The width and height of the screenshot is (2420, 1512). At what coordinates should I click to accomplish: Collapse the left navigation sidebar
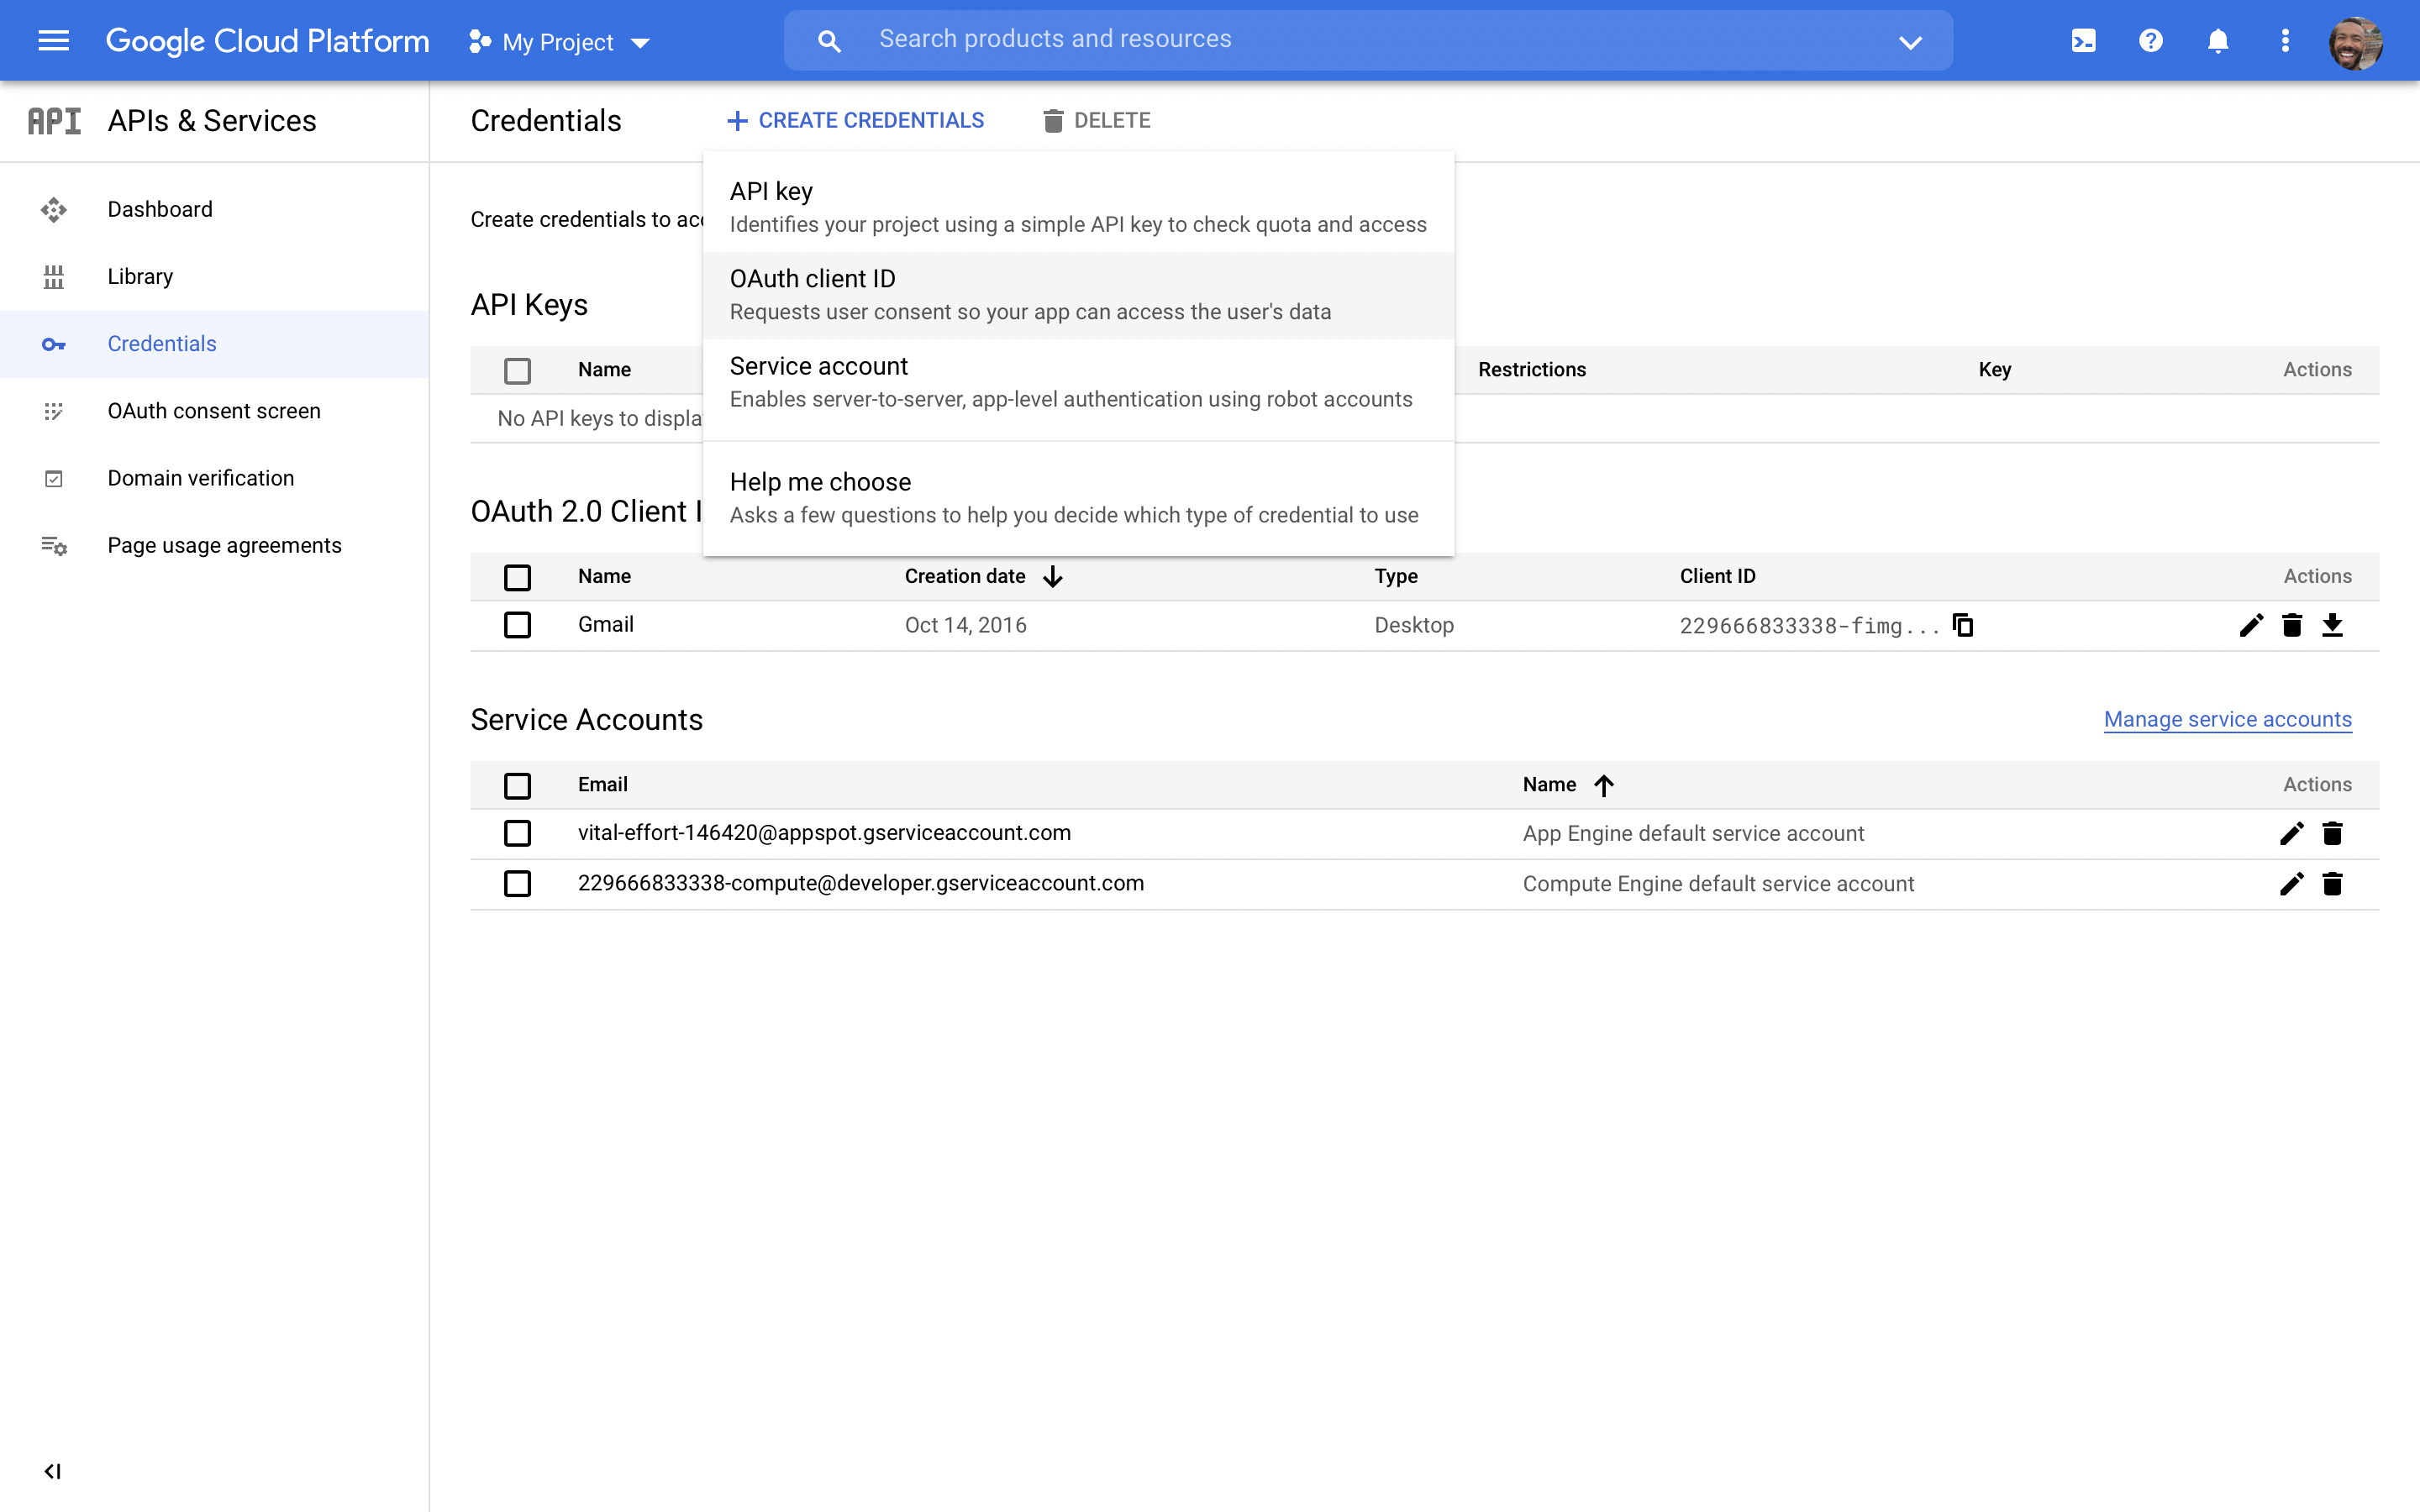point(52,1471)
